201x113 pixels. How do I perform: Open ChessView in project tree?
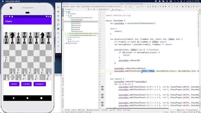pos(75,30)
